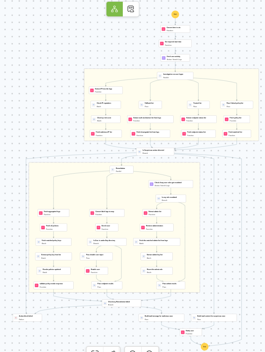Image resolution: width=265 pixels, height=352 pixels.
Task: Click the Enrich user function icon
Action: coord(99,228)
